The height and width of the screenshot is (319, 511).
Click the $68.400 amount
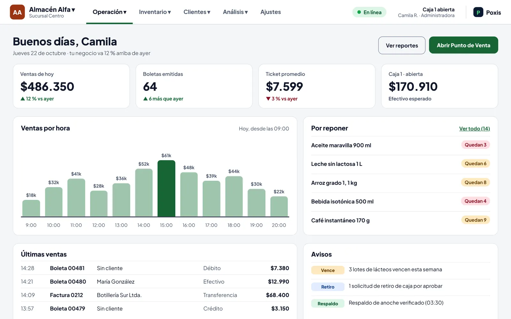278,295
